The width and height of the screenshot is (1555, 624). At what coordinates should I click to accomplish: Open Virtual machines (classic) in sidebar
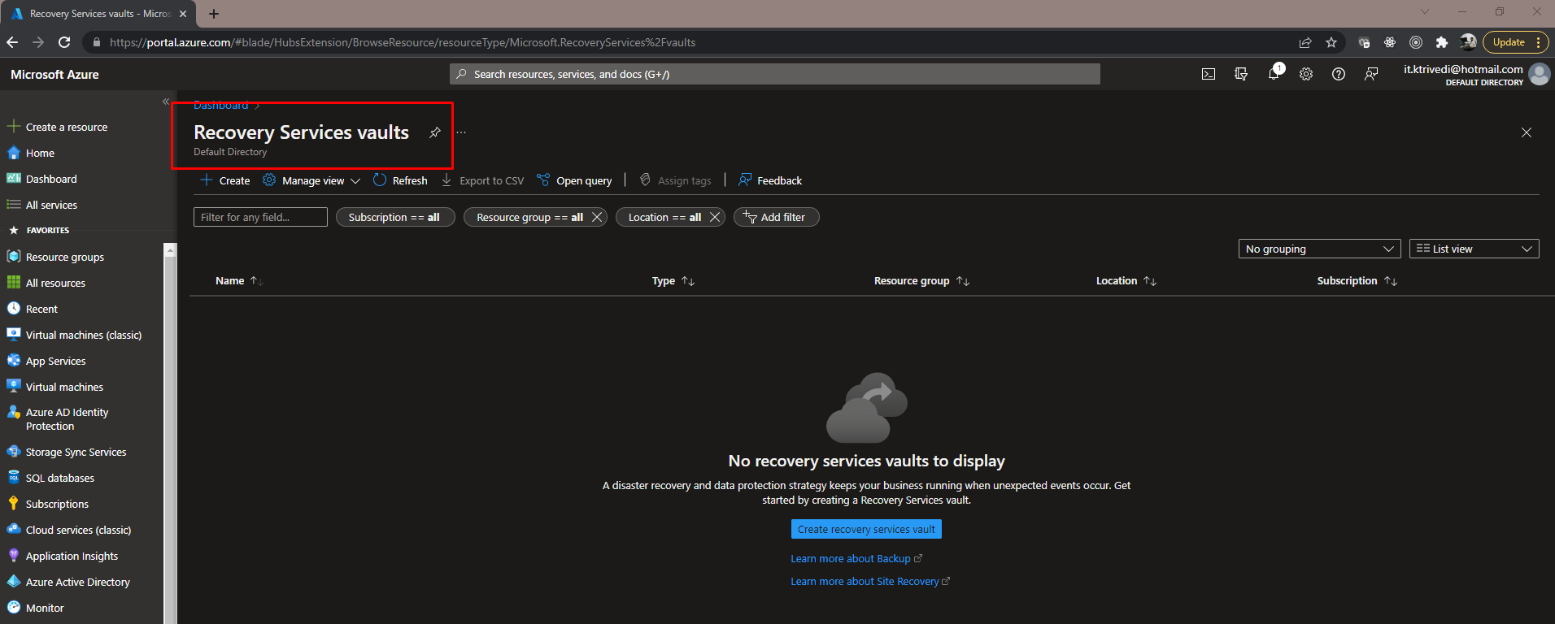click(84, 335)
